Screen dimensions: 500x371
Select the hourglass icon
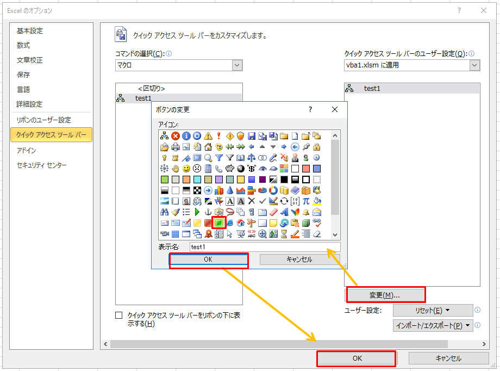coord(284,234)
